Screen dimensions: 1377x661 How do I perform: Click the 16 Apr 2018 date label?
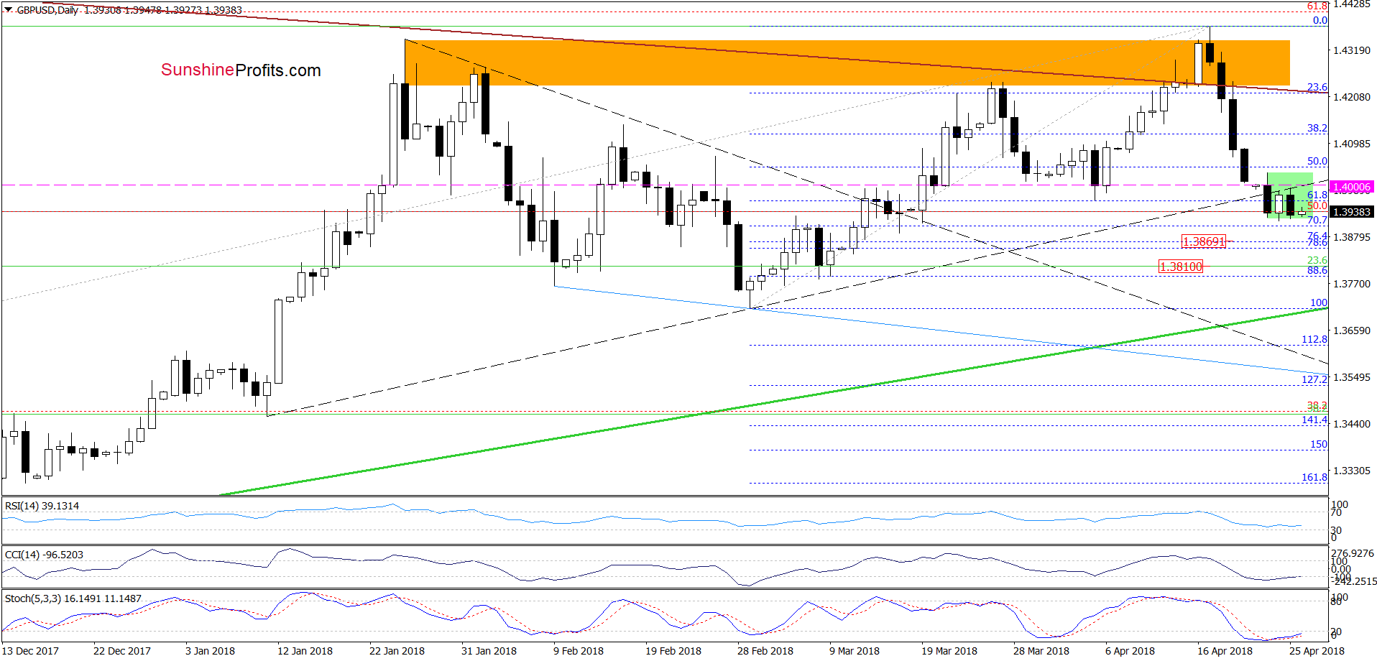1225,651
